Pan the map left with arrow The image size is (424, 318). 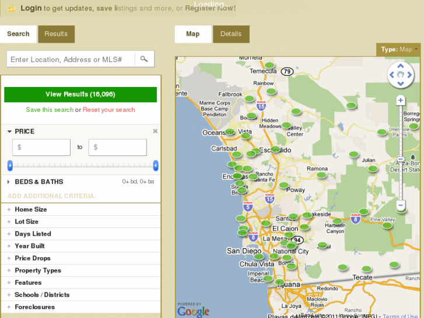(391, 75)
